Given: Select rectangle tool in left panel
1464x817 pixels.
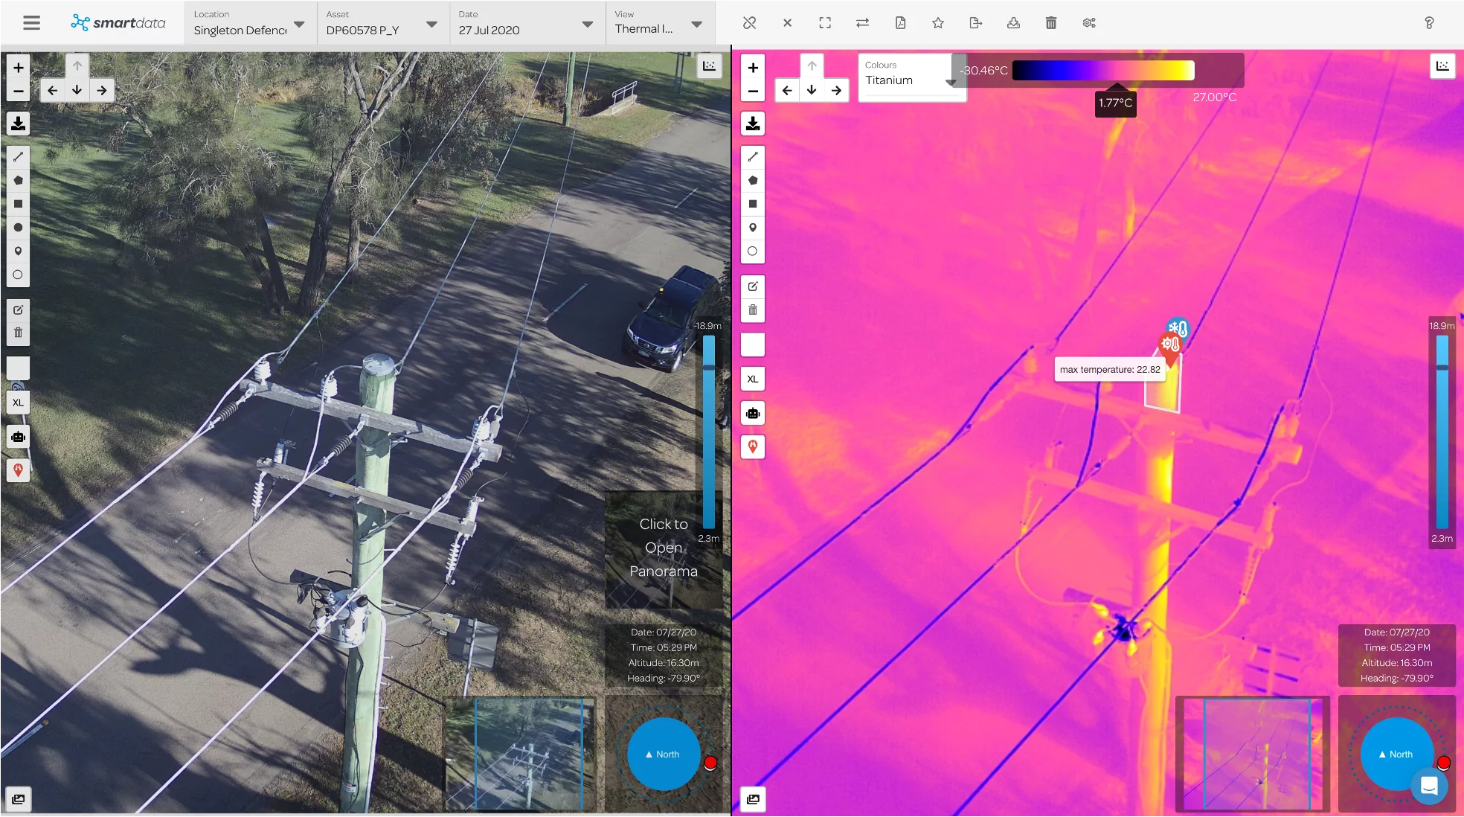Looking at the screenshot, I should [19, 204].
